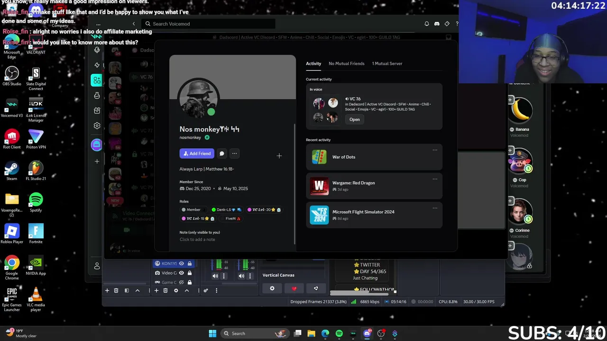Open options for Wargame: Red Dragon activity
607x341 pixels.
coord(434,179)
